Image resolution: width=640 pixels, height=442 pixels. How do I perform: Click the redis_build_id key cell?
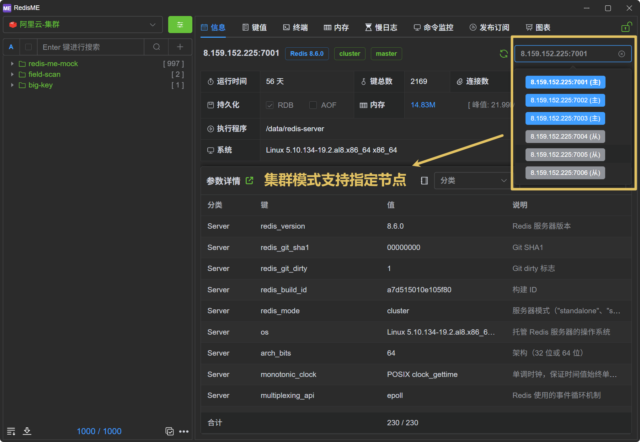pyautogui.click(x=284, y=290)
